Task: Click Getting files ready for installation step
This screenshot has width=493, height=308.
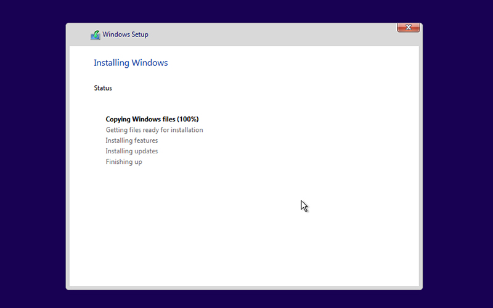Action: pos(155,130)
